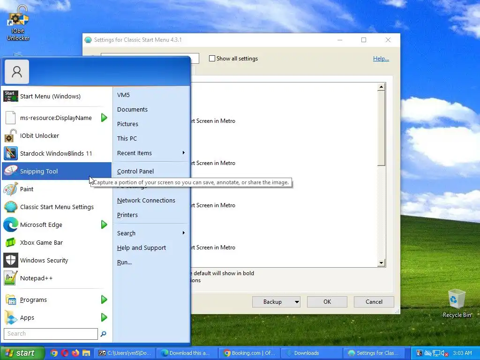
Task: Click the search magnifier icon
Action: click(104, 334)
